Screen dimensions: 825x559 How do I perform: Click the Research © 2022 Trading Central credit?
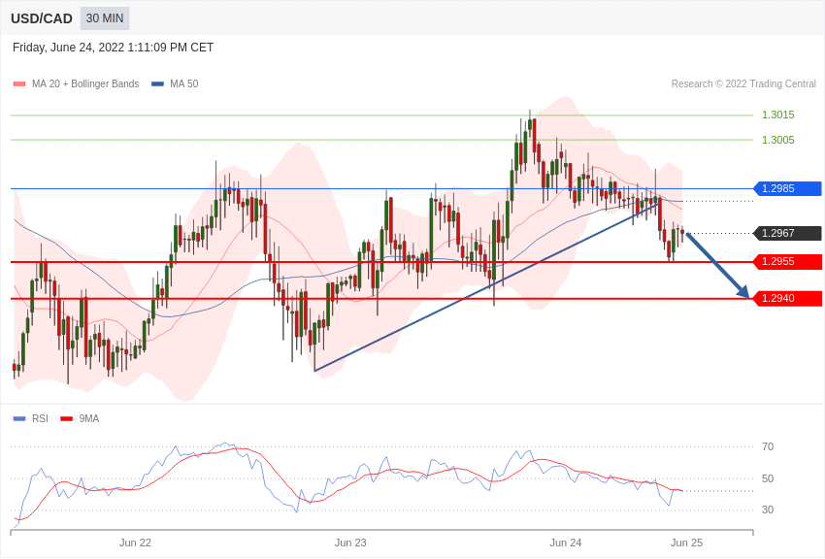(x=743, y=83)
